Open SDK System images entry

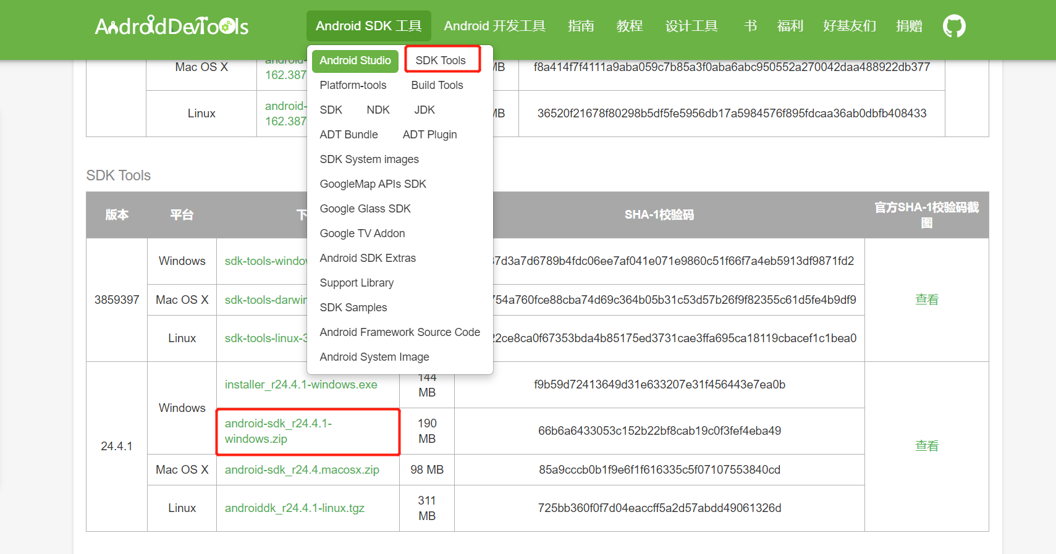370,159
